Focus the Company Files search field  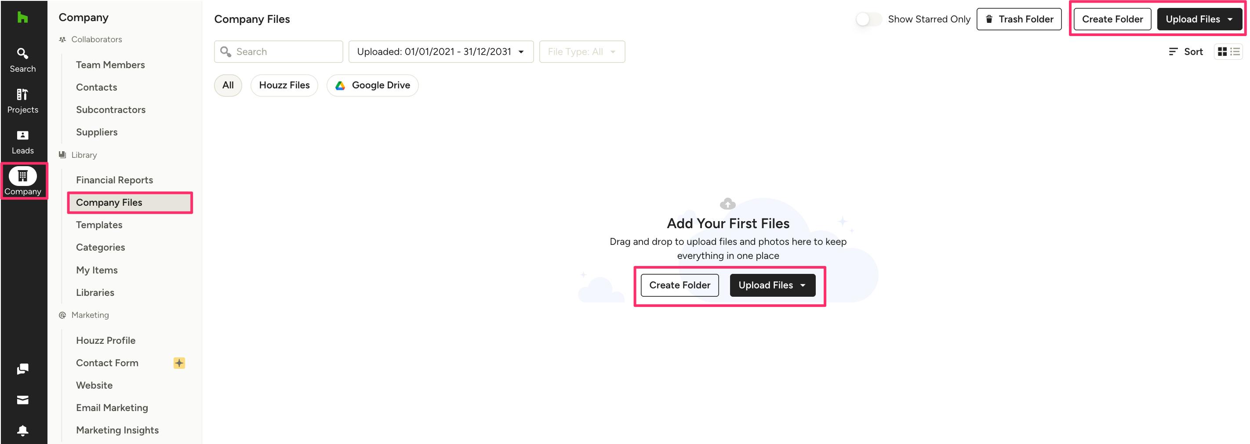pyautogui.click(x=279, y=51)
